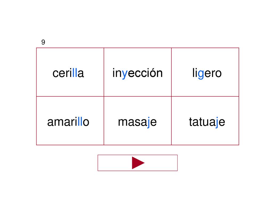Choose the "inyección" word box
This screenshot has width=273, height=205.
point(138,72)
